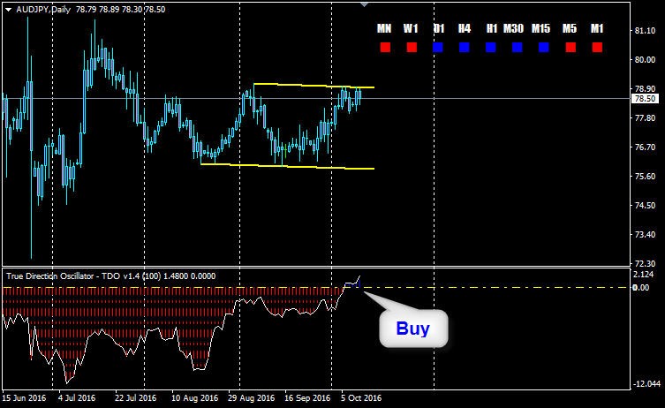665x408 pixels.
Task: Click the H4 timeframe label
Action: tap(465, 28)
